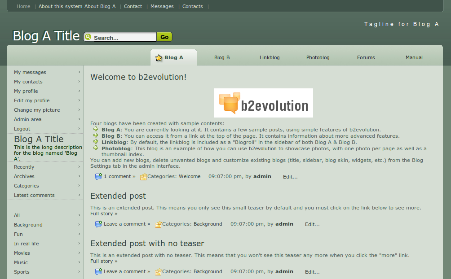This screenshot has height=279, width=451.
Task: Click comment bubble icon under Extended post
Action: tap(98, 224)
